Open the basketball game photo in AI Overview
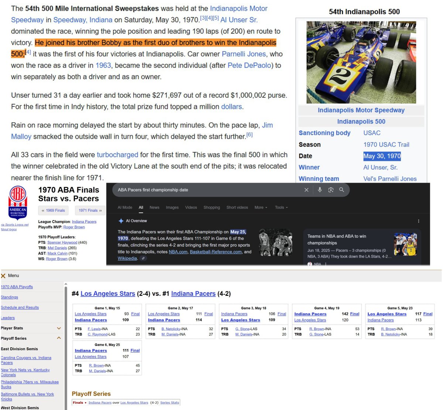Screen dimensions: 443x410 [275, 242]
